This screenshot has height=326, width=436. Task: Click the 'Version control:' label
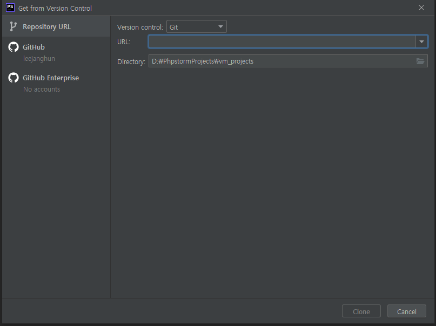(140, 27)
